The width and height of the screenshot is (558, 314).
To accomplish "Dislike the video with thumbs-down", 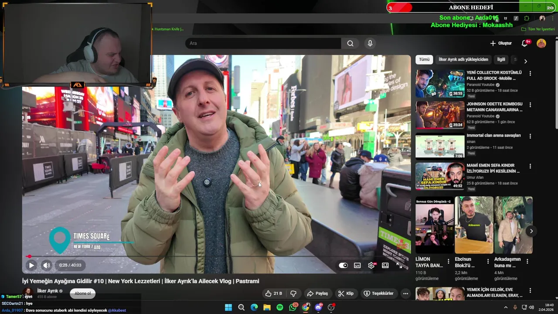I will [293, 294].
